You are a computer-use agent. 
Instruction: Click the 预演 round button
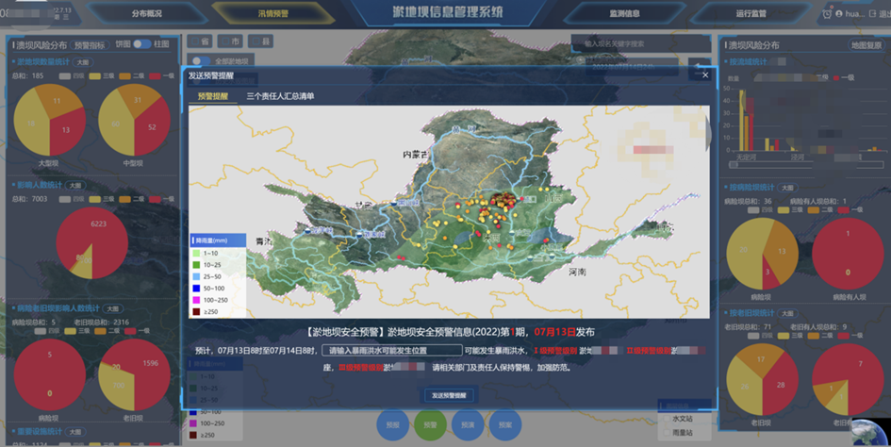[468, 424]
